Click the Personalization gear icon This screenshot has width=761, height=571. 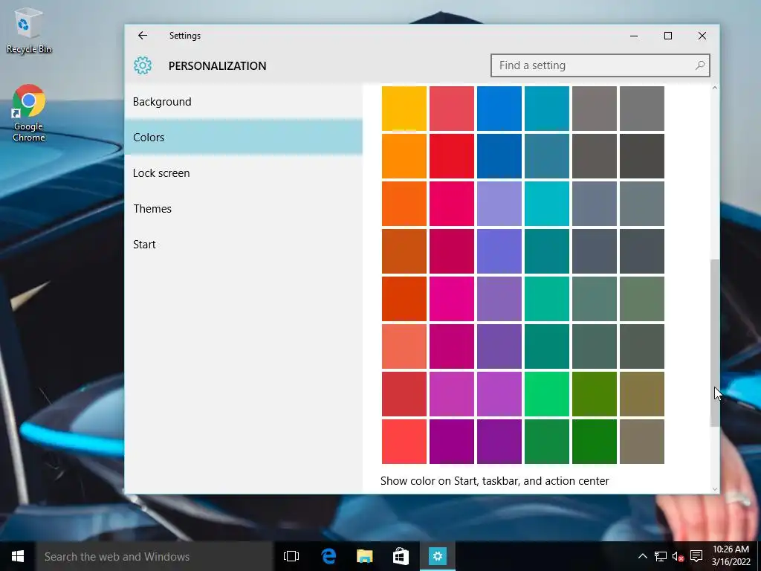pyautogui.click(x=143, y=65)
